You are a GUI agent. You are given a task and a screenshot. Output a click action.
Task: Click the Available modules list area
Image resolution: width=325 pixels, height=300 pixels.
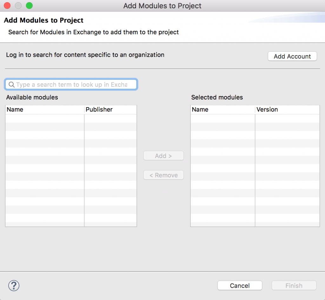[71, 174]
